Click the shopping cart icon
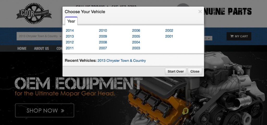 [x=232, y=36]
